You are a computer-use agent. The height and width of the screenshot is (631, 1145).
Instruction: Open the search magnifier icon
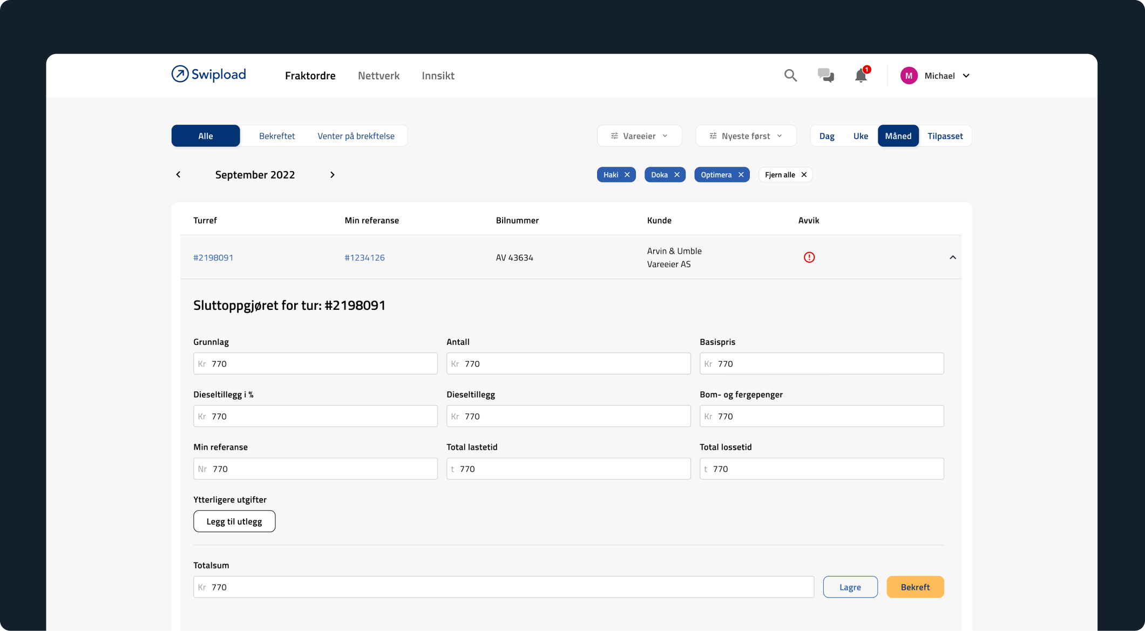pos(790,76)
